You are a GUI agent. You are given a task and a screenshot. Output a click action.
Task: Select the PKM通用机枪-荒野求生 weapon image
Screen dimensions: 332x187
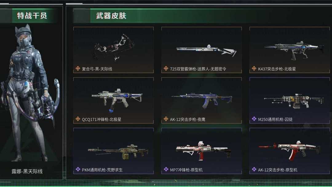pos(118,152)
